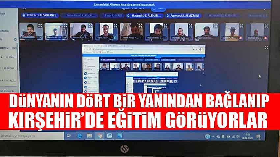Open the notification center icon
Viewport: 280px width, 157px height.
click(258, 137)
